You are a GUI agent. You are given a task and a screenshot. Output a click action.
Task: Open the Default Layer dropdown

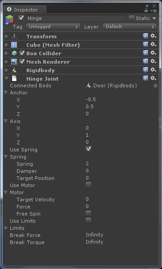pyautogui.click(x=130, y=27)
